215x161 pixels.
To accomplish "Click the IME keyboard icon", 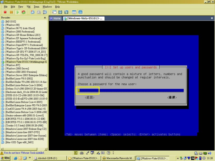I will tap(82, 153).
